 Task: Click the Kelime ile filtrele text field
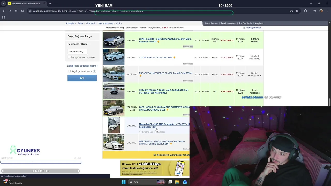pos(77,52)
